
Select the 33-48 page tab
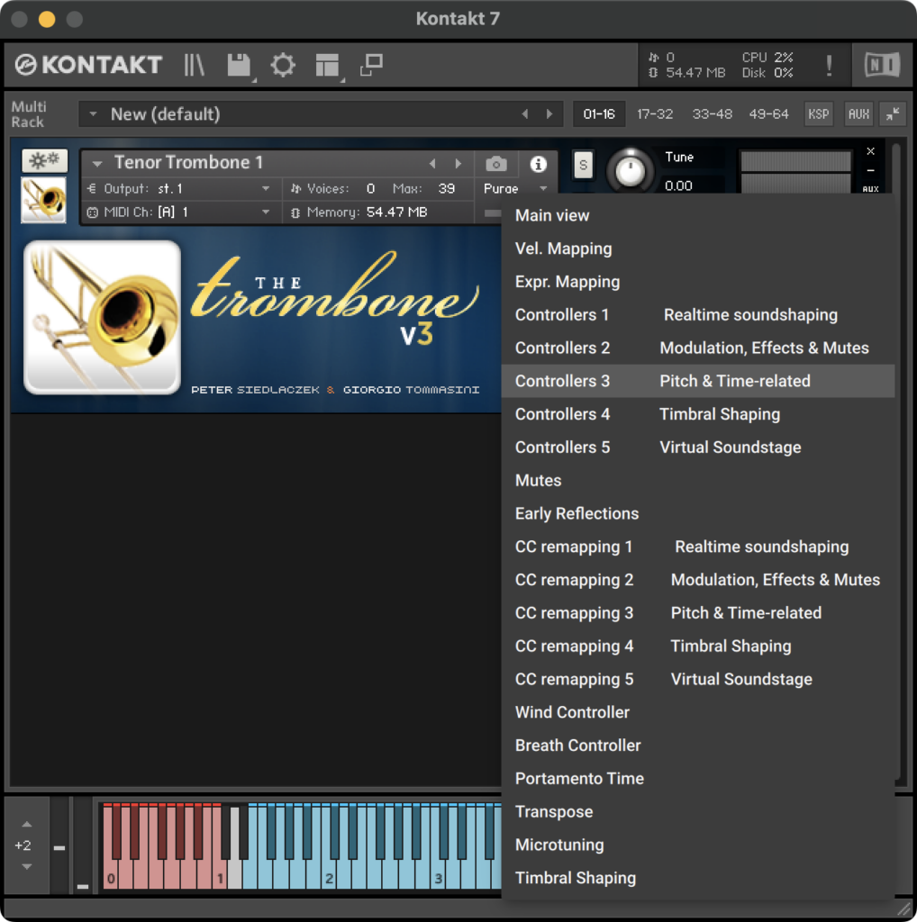click(x=712, y=113)
